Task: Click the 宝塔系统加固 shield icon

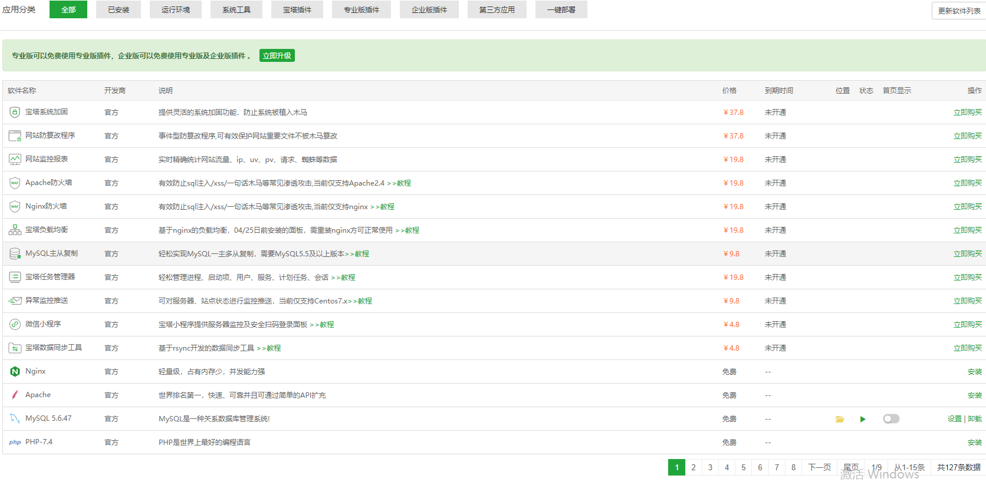Action: coord(15,112)
